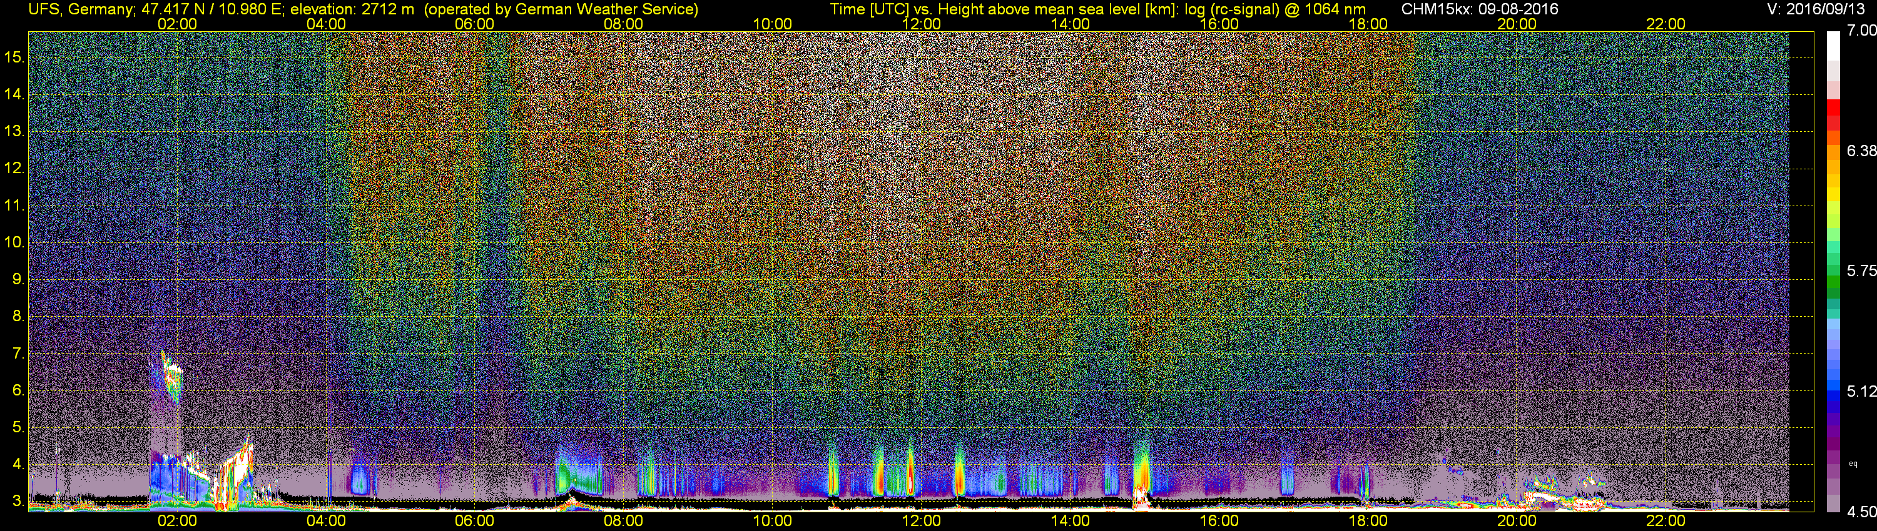
Task: Click the "08:00" label on the top time axis
Action: [624, 24]
